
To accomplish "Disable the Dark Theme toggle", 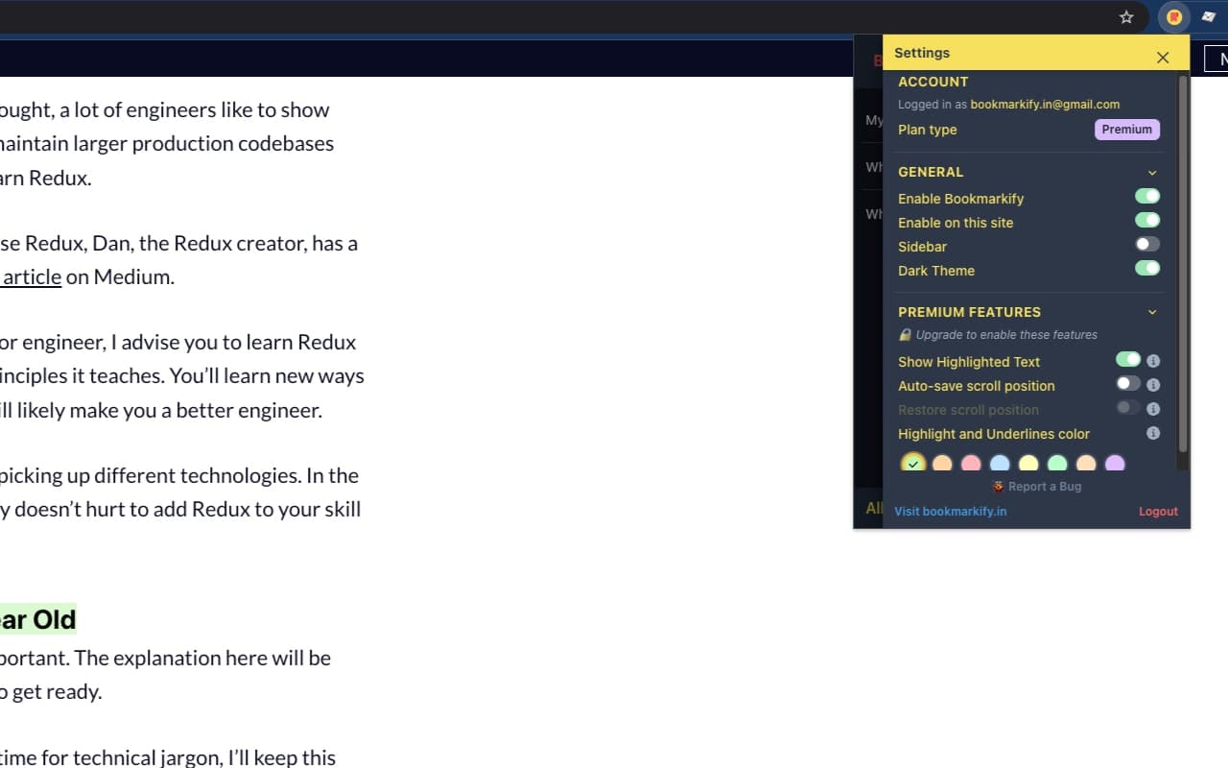I will 1147,268.
